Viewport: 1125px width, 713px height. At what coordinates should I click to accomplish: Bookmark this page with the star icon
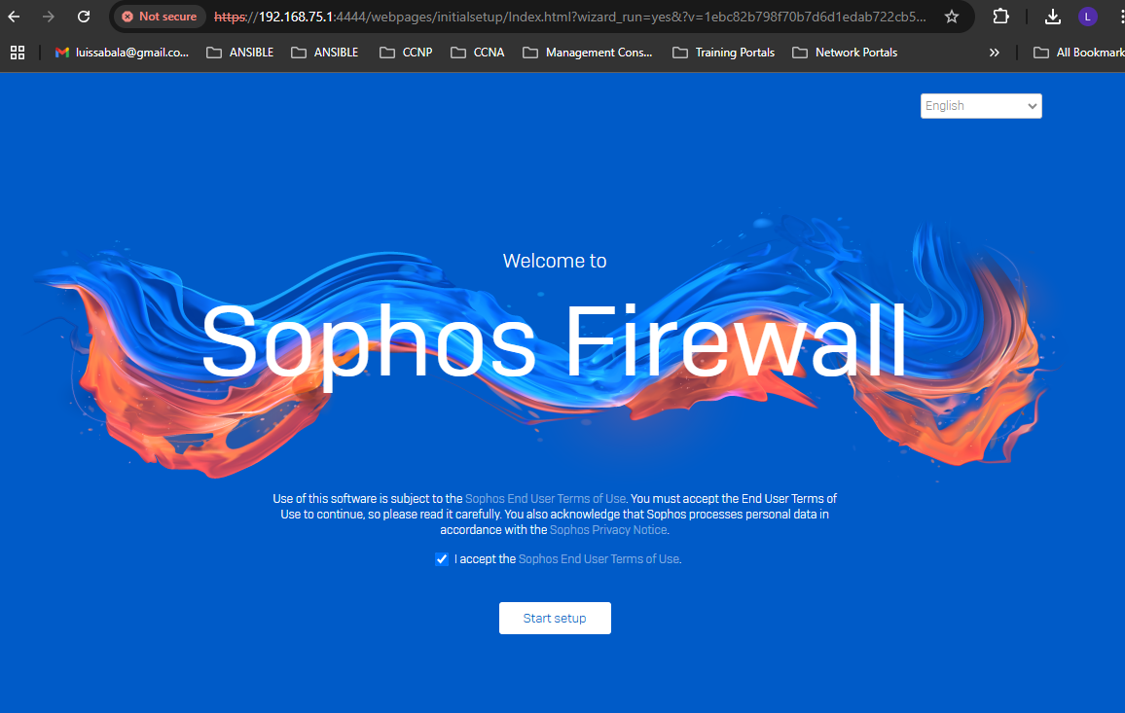coord(952,17)
